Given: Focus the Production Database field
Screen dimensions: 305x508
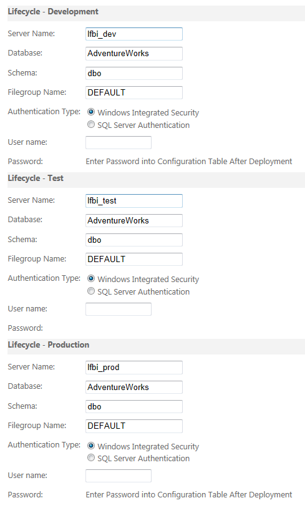Looking at the screenshot, I should pos(134,387).
